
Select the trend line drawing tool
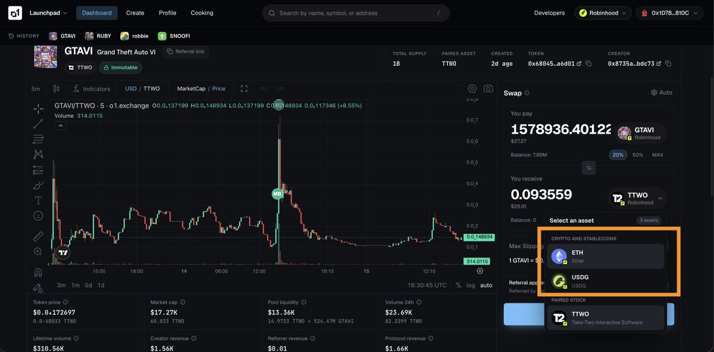click(38, 123)
